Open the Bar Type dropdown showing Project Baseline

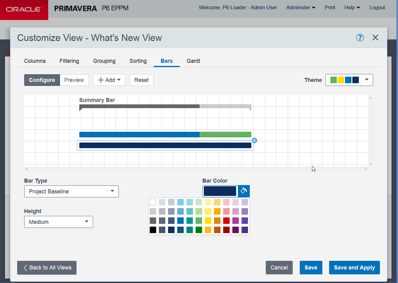pyautogui.click(x=71, y=191)
